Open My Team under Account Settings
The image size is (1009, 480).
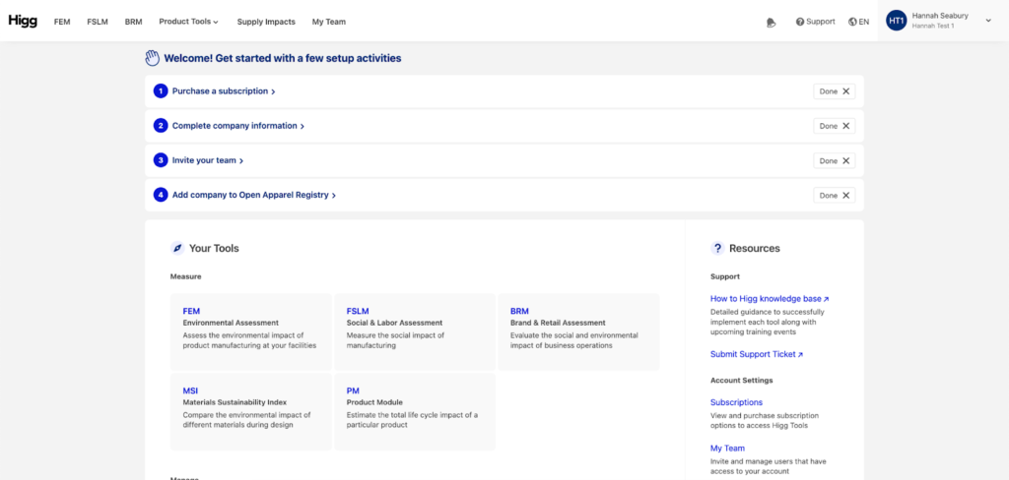[x=727, y=448]
